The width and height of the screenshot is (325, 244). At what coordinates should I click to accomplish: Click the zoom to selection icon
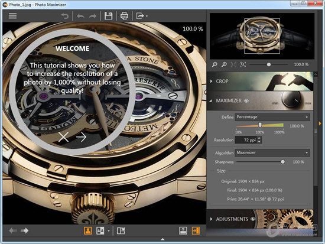243,64
